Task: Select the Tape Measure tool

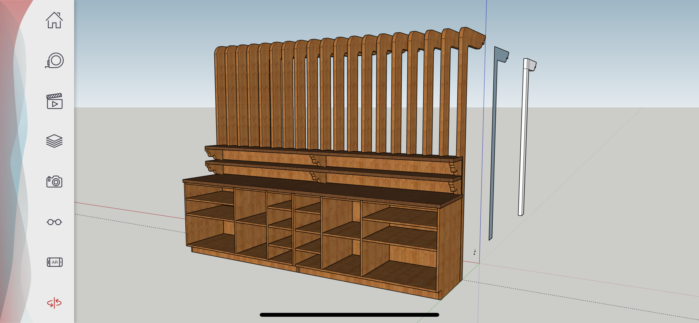Action: pos(55,60)
